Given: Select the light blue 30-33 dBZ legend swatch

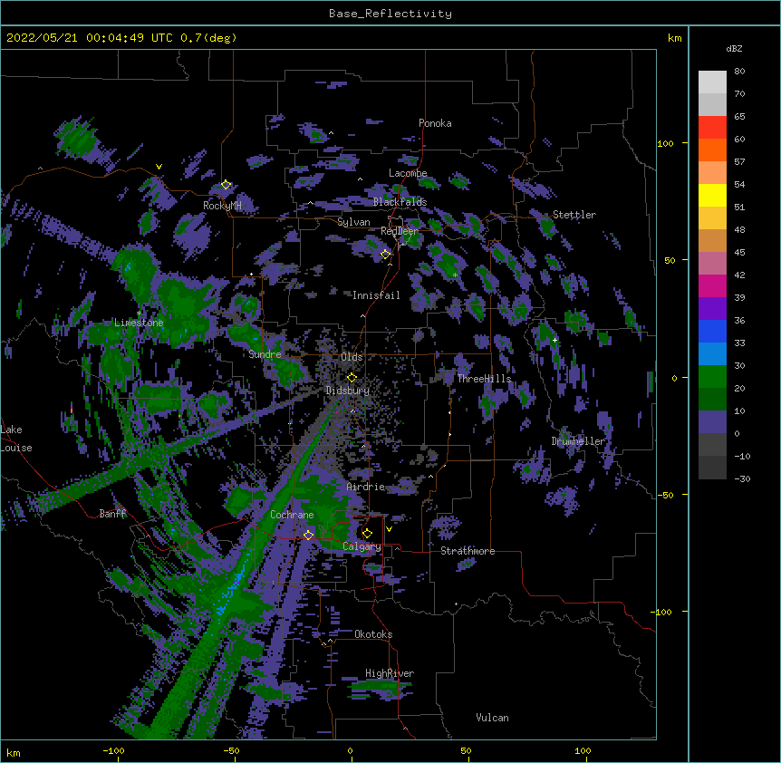Looking at the screenshot, I should tap(712, 353).
